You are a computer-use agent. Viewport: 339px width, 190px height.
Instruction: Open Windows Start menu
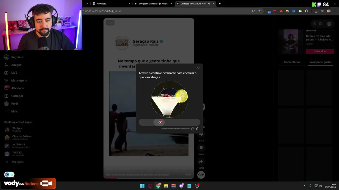coord(142,186)
